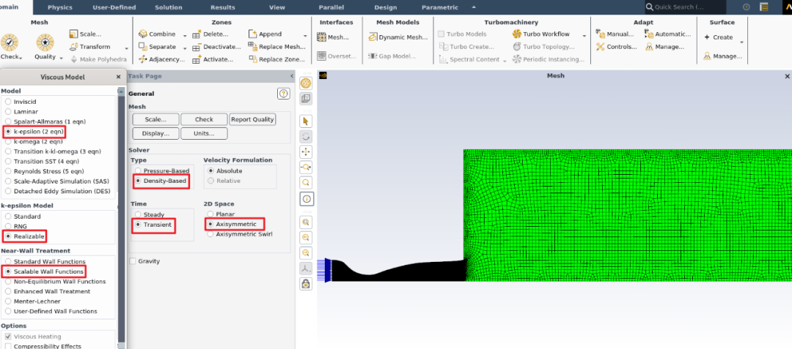Expand the Combine zones dropdown arrow
The height and width of the screenshot is (349, 792).
(x=185, y=37)
